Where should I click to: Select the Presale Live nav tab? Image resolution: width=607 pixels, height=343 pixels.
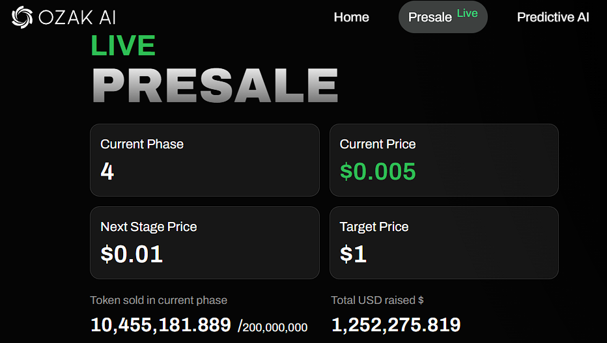[443, 17]
